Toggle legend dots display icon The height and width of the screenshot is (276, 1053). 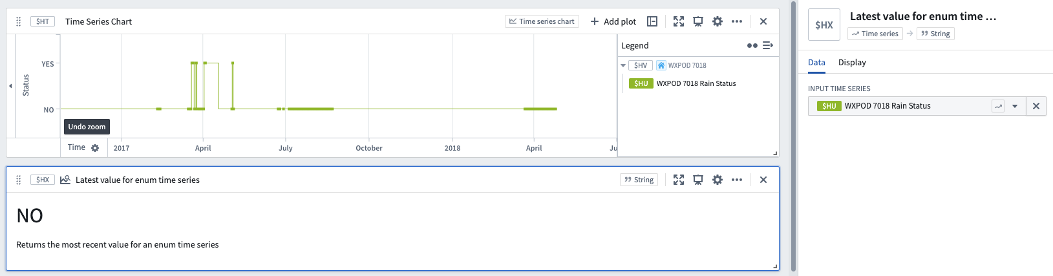click(752, 45)
